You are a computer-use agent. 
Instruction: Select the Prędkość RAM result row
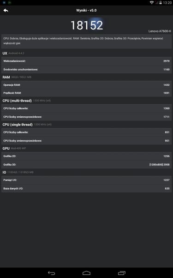point(87,93)
